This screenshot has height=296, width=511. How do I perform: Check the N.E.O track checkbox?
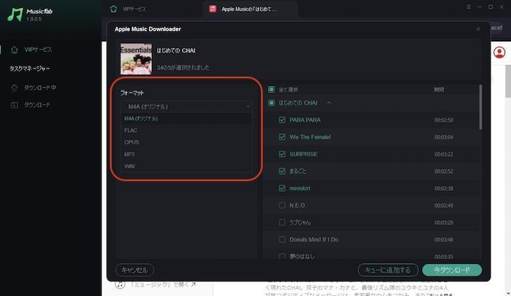283,205
